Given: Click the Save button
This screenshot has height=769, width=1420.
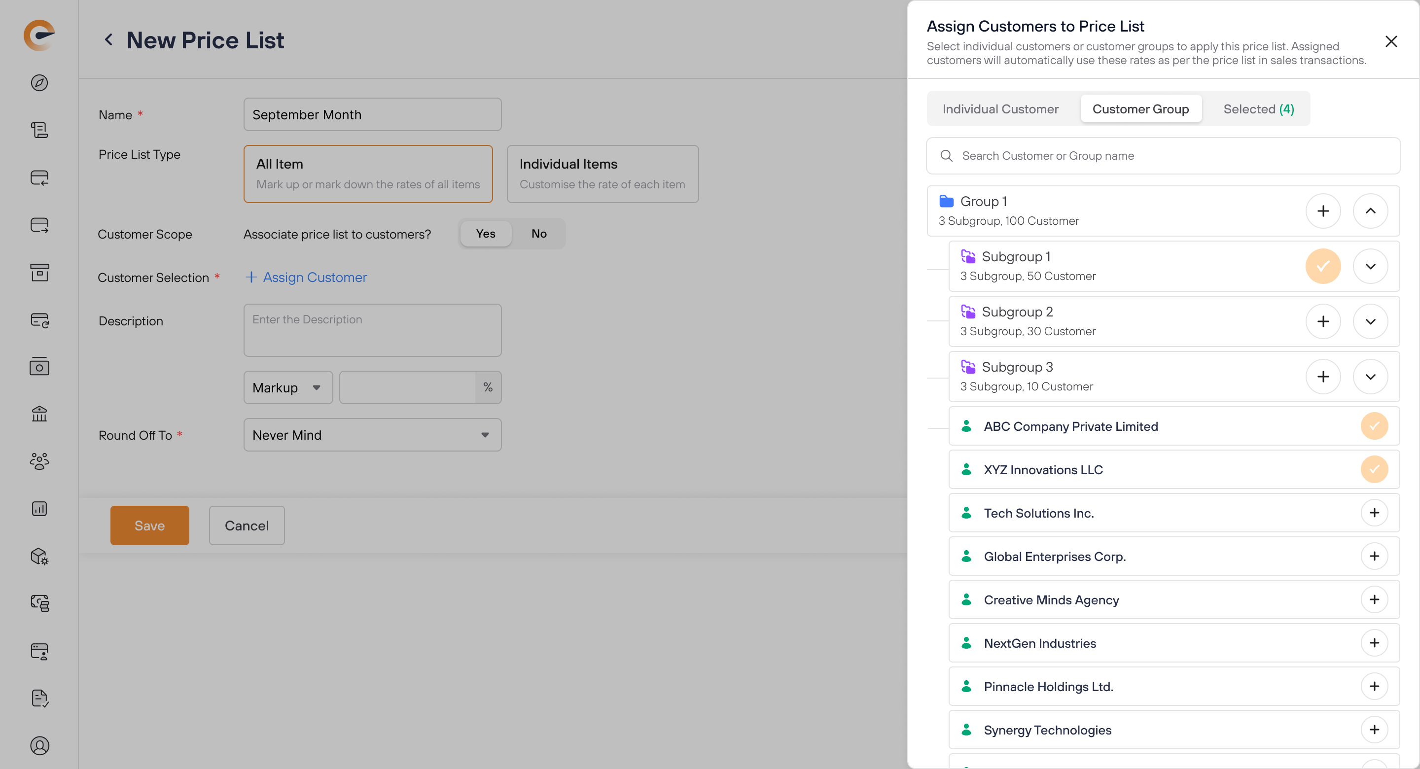Looking at the screenshot, I should pos(149,525).
